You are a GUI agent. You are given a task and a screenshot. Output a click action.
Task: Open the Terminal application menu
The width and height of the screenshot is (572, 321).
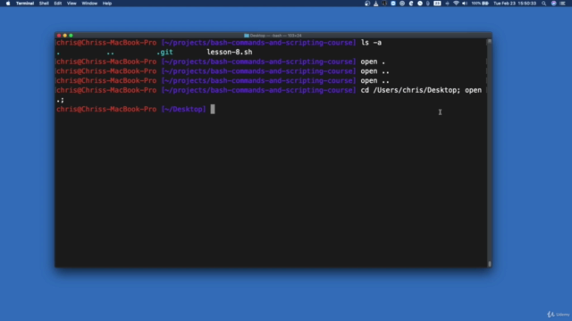point(25,4)
